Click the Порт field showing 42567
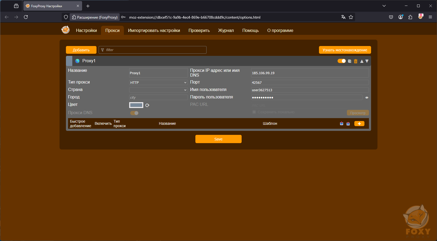Viewport: 437px width, 241px height. (x=310, y=82)
